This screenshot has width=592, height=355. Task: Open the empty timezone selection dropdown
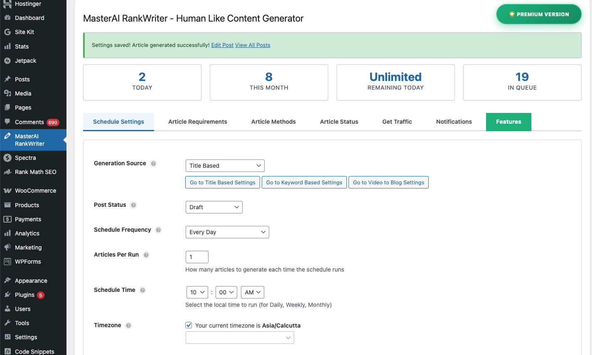[240, 338]
